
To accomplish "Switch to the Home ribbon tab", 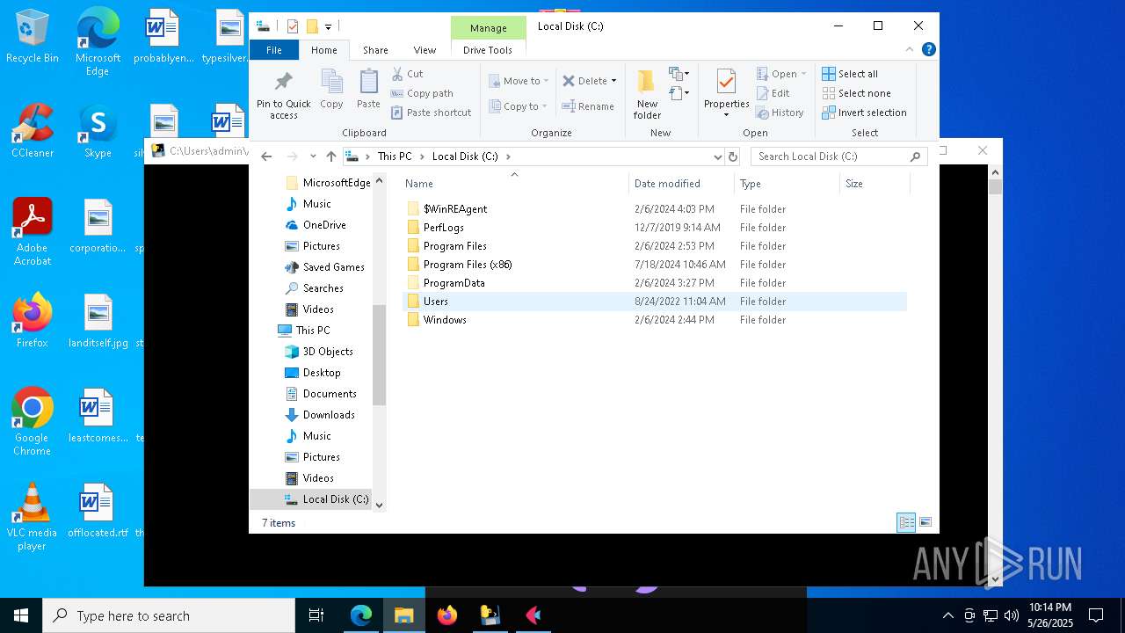I will [323, 50].
